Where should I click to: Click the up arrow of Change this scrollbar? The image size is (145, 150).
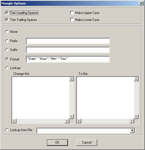72,79
